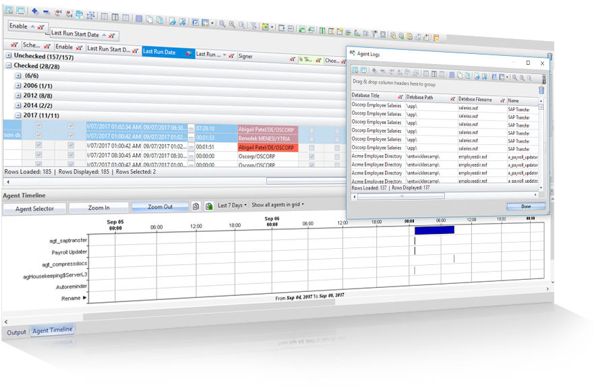Open Show all agents in grid dropdown
The height and width of the screenshot is (391, 594).
click(x=278, y=204)
